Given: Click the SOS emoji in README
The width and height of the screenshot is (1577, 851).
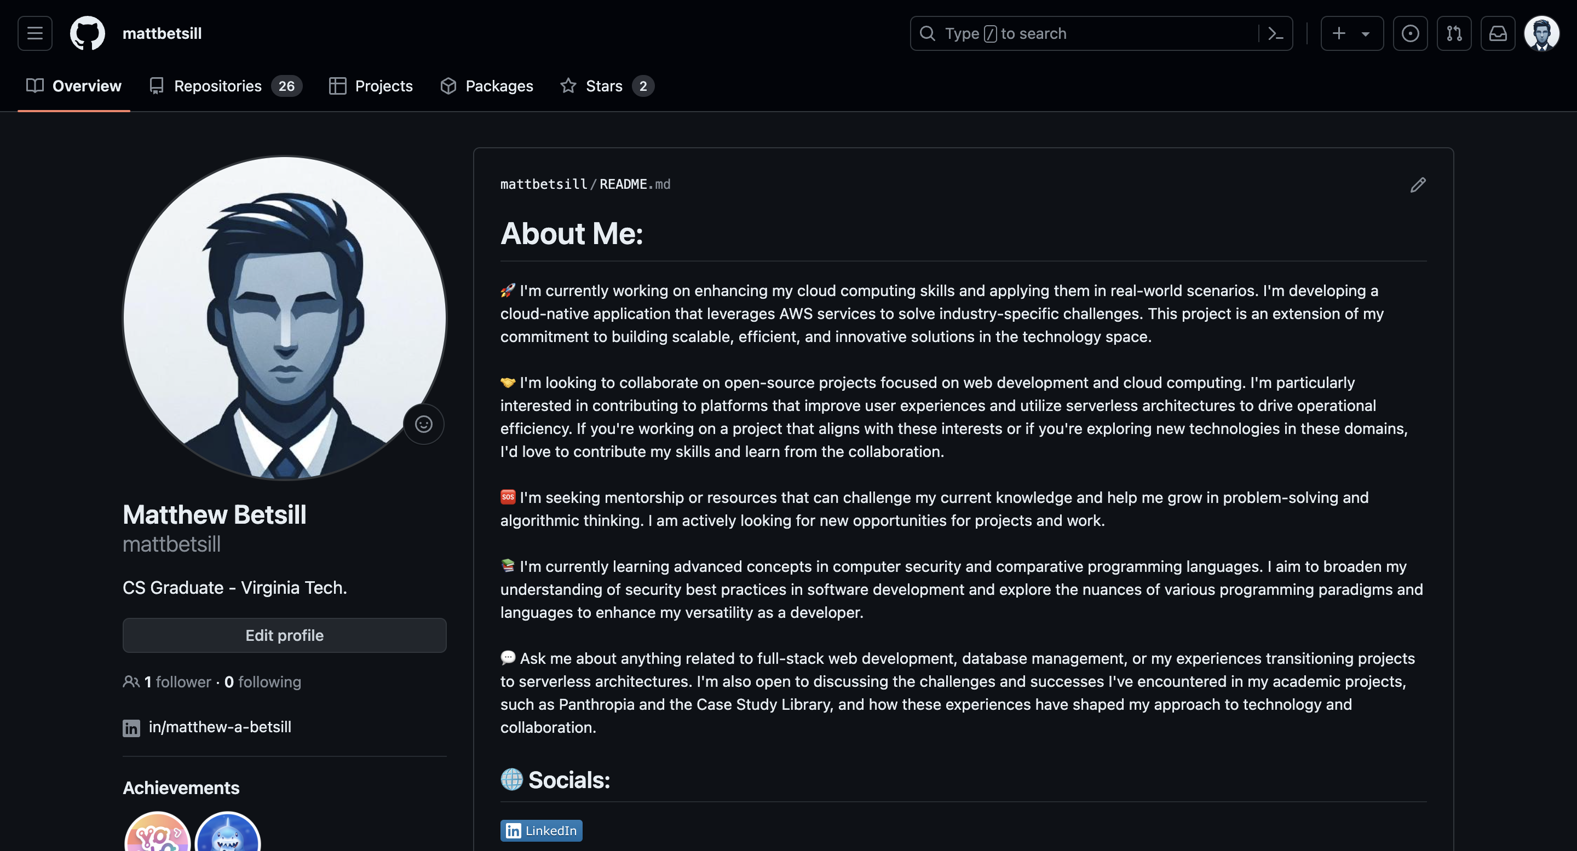Looking at the screenshot, I should point(508,497).
